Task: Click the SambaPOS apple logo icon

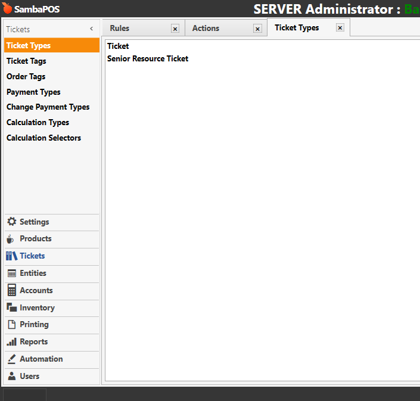Action: [7, 8]
